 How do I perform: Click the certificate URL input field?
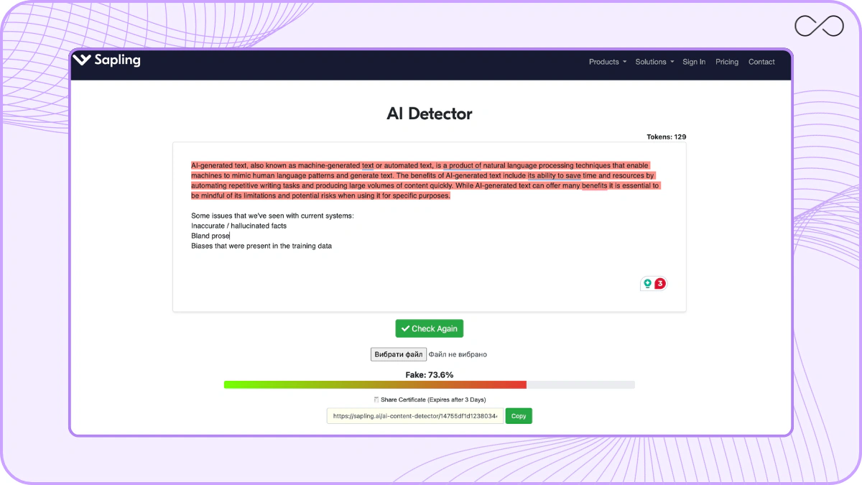click(415, 416)
